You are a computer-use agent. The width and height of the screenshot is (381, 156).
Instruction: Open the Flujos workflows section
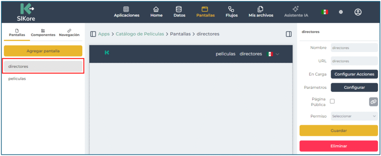click(x=231, y=12)
